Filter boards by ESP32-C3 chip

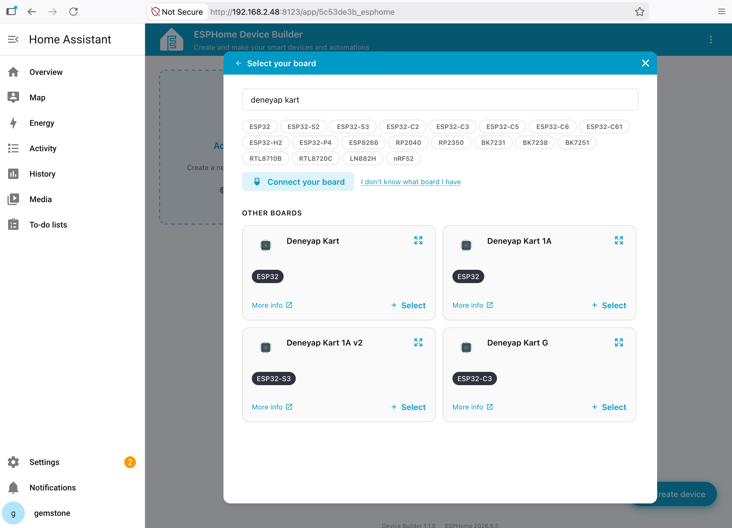point(452,127)
